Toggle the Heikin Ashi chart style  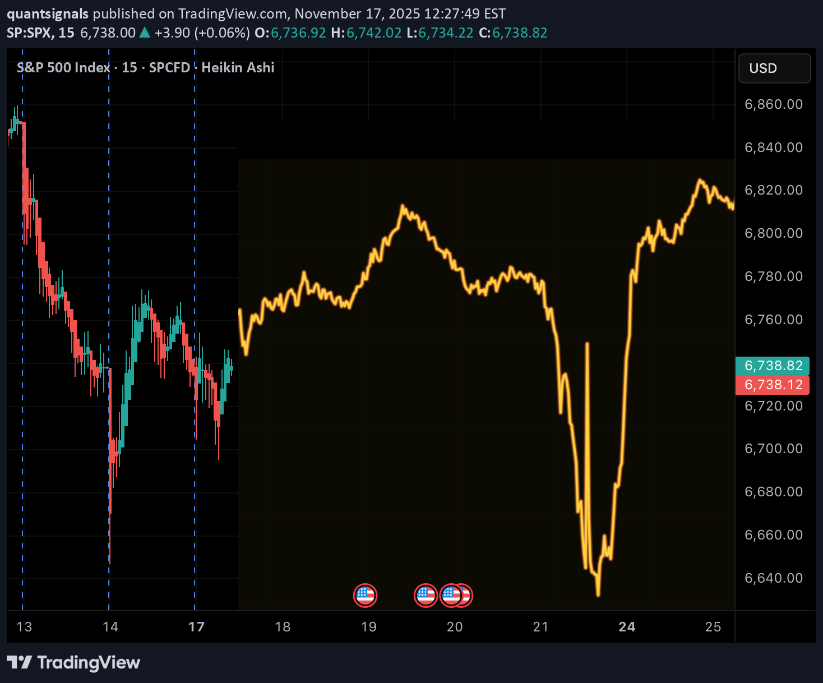tap(238, 67)
